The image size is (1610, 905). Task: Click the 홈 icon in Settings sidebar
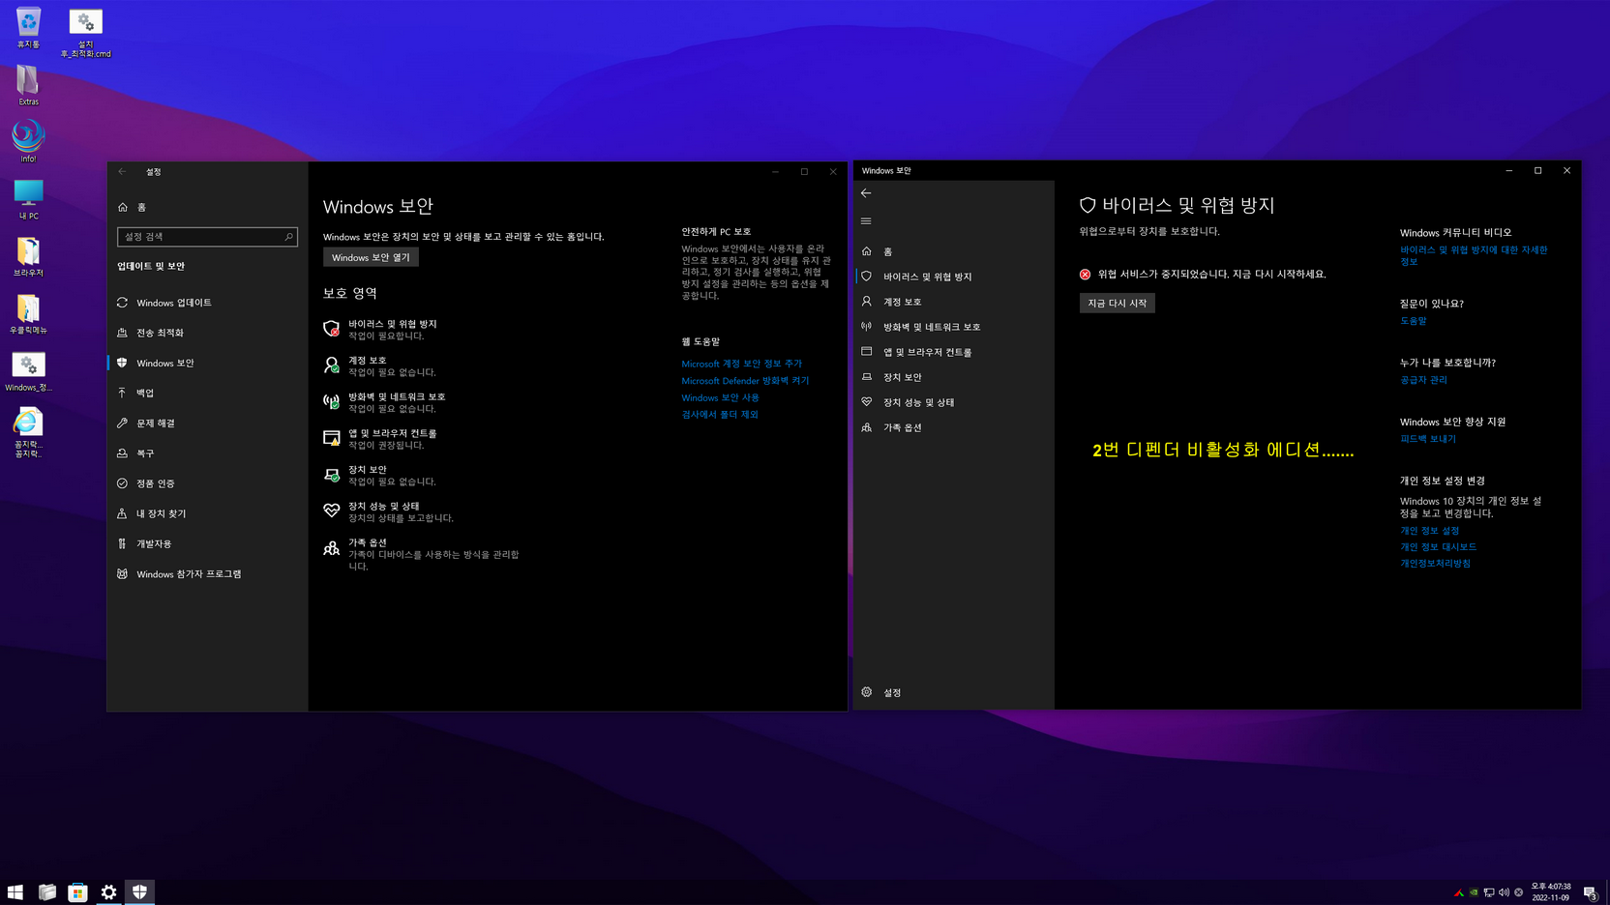coord(123,207)
